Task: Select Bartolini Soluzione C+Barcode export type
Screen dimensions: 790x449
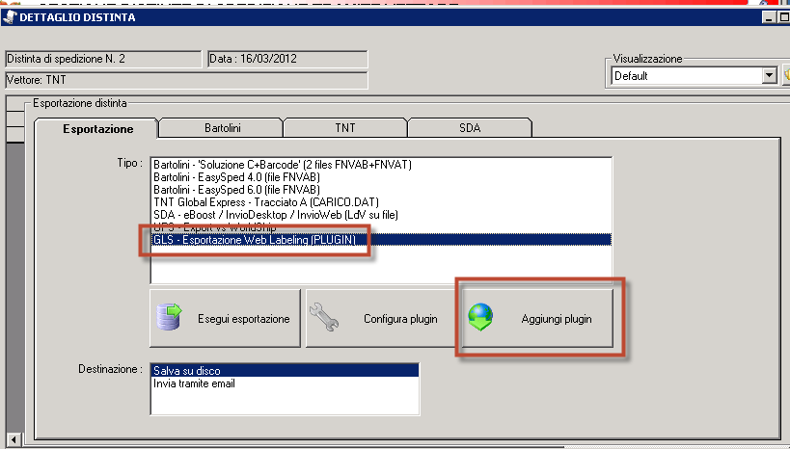Action: tap(381, 165)
